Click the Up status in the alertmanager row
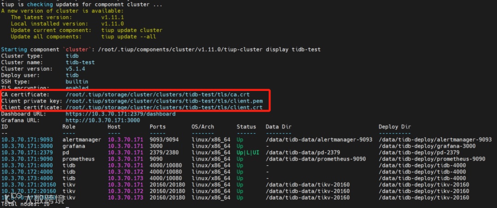 (x=240, y=140)
